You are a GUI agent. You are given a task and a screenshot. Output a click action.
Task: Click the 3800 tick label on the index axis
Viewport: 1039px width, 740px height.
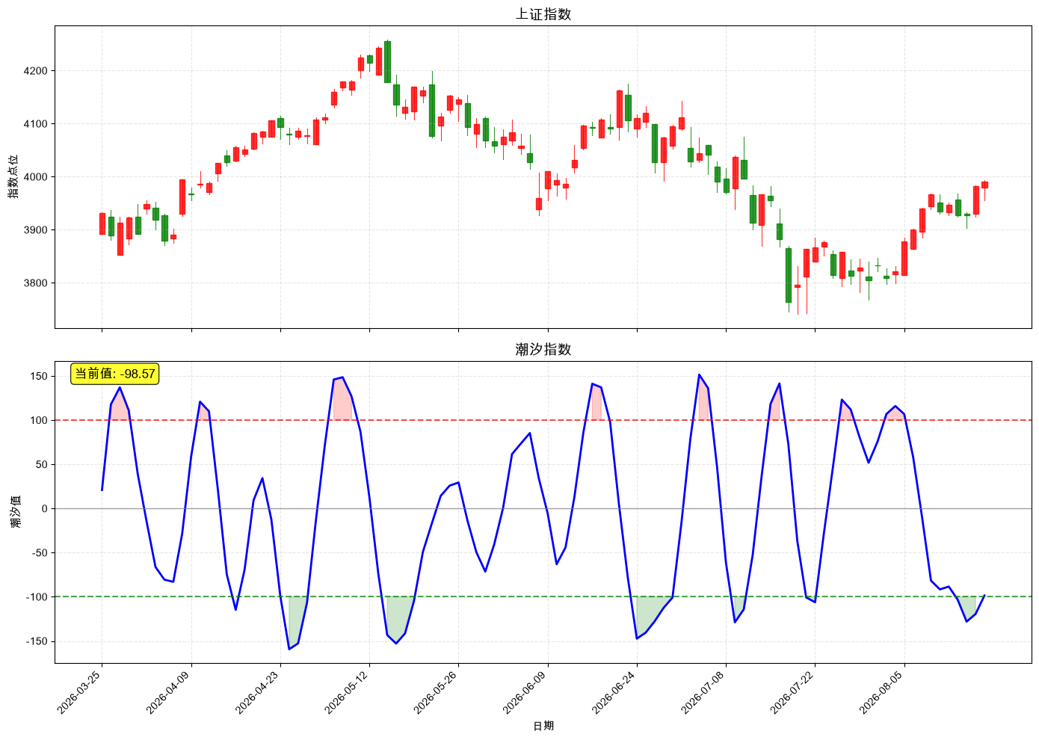coord(36,283)
